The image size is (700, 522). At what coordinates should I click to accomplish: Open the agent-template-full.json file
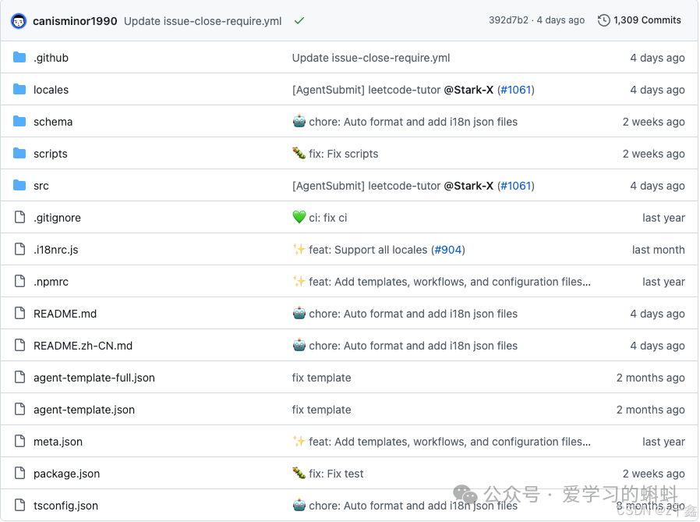point(94,377)
